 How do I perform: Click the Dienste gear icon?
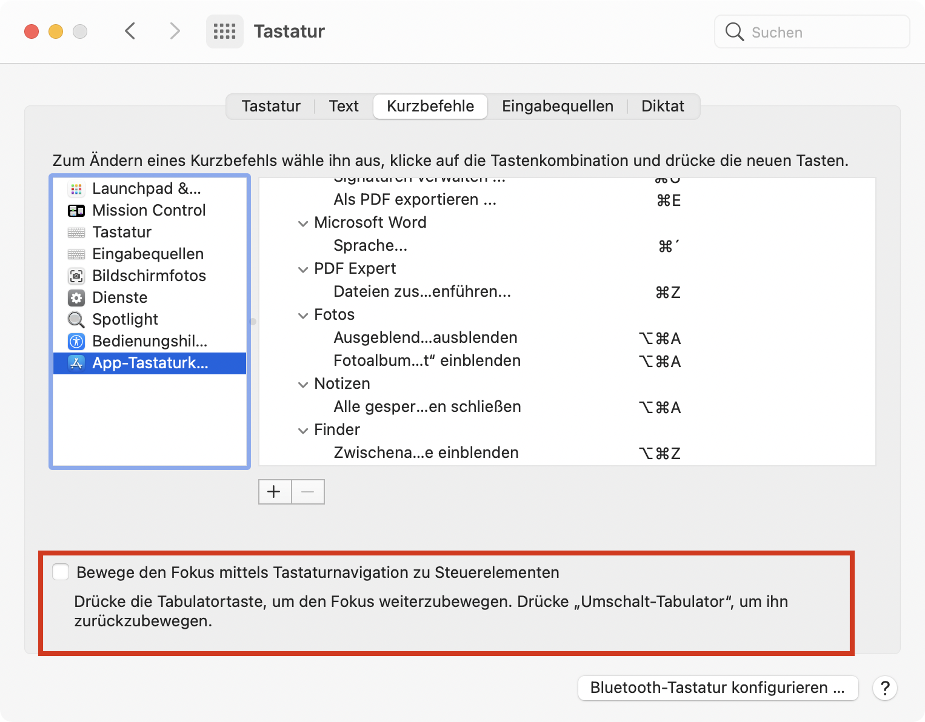tap(76, 298)
